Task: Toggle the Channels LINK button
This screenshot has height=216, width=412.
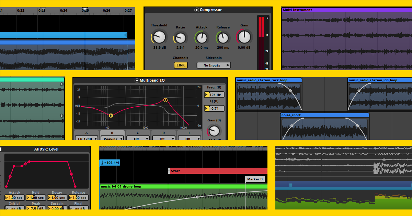Action: click(181, 65)
